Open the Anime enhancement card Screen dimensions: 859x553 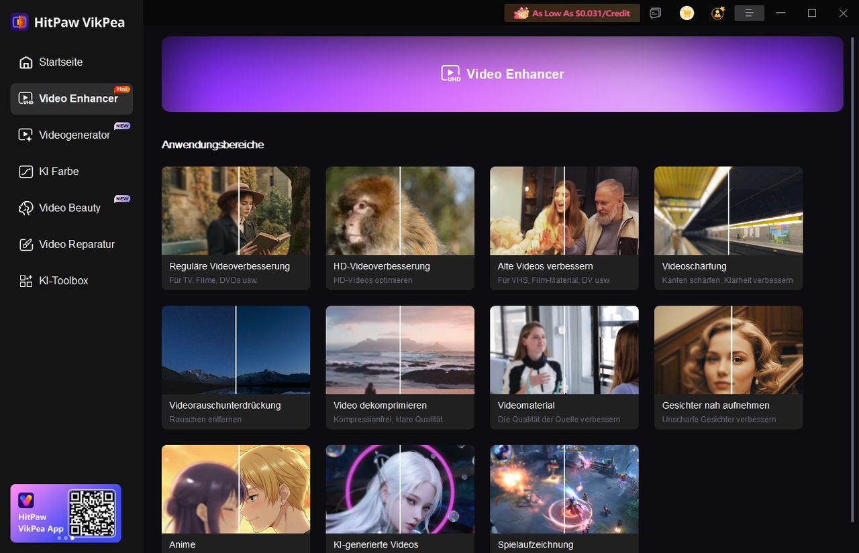(236, 499)
